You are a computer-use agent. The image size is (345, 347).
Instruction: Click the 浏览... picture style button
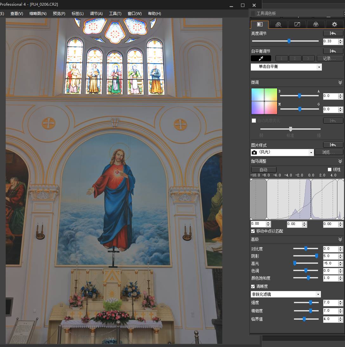point(329,152)
